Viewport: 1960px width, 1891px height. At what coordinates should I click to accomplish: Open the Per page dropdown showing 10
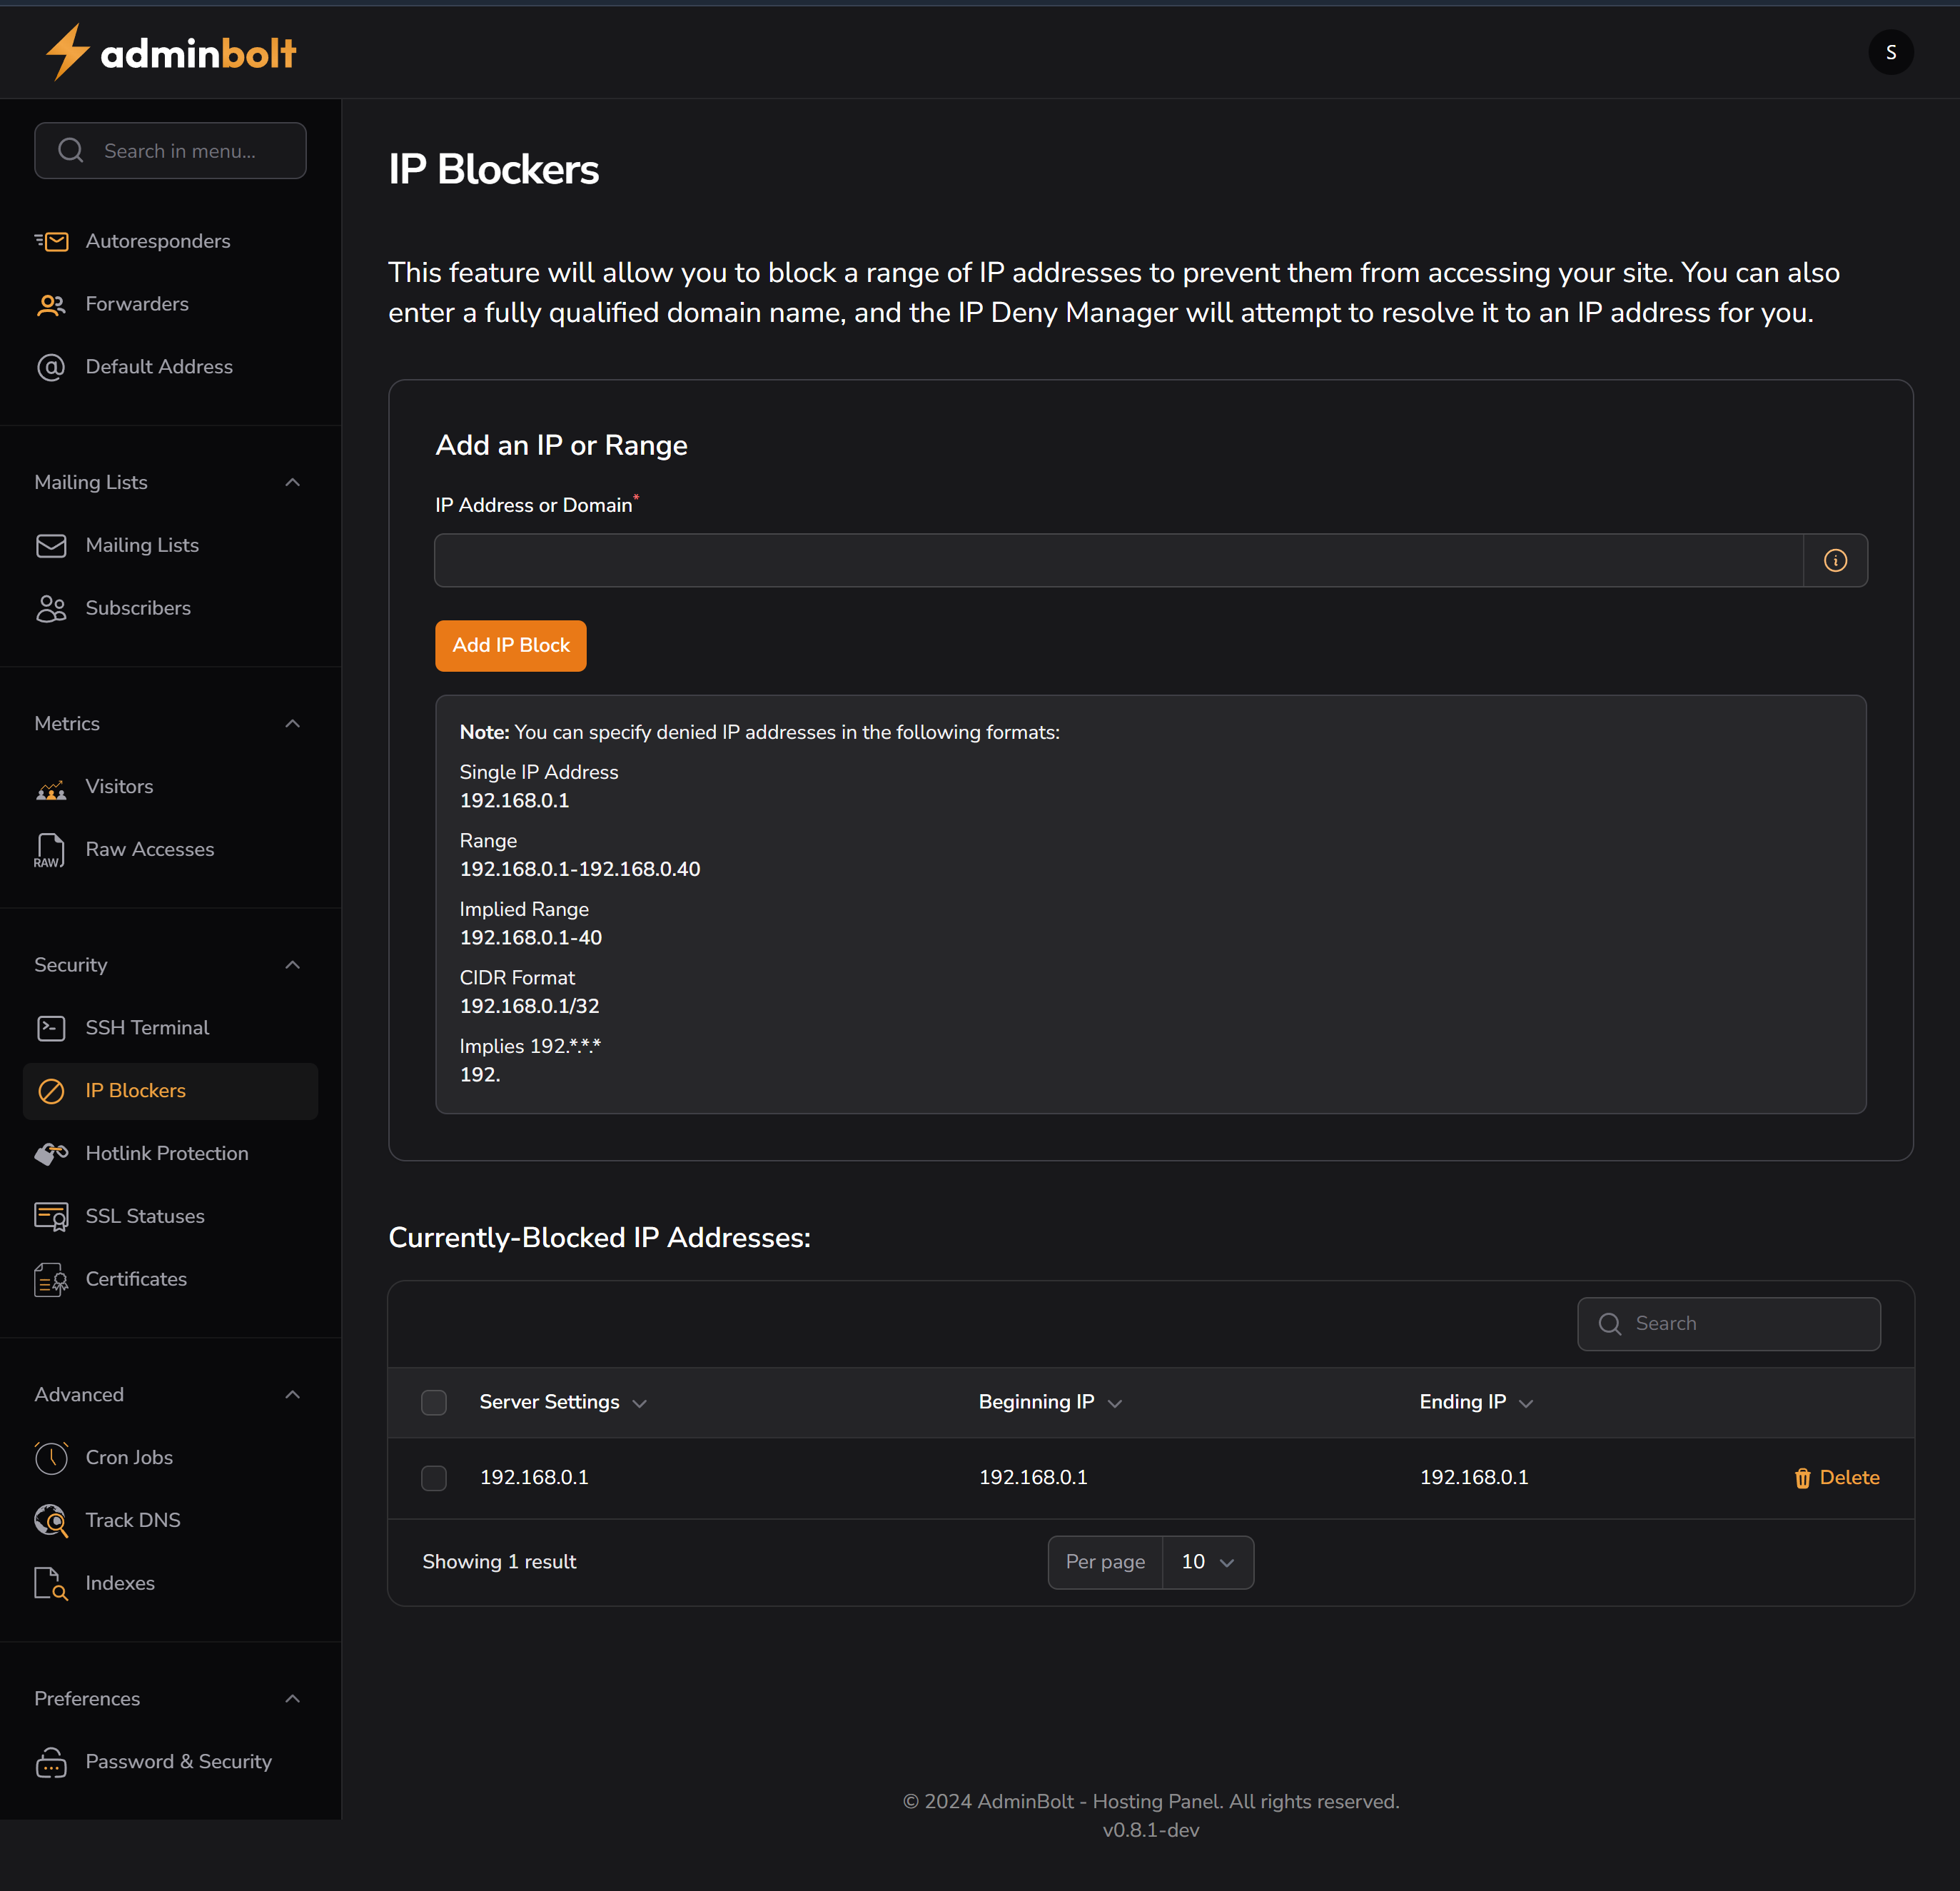(x=1207, y=1561)
